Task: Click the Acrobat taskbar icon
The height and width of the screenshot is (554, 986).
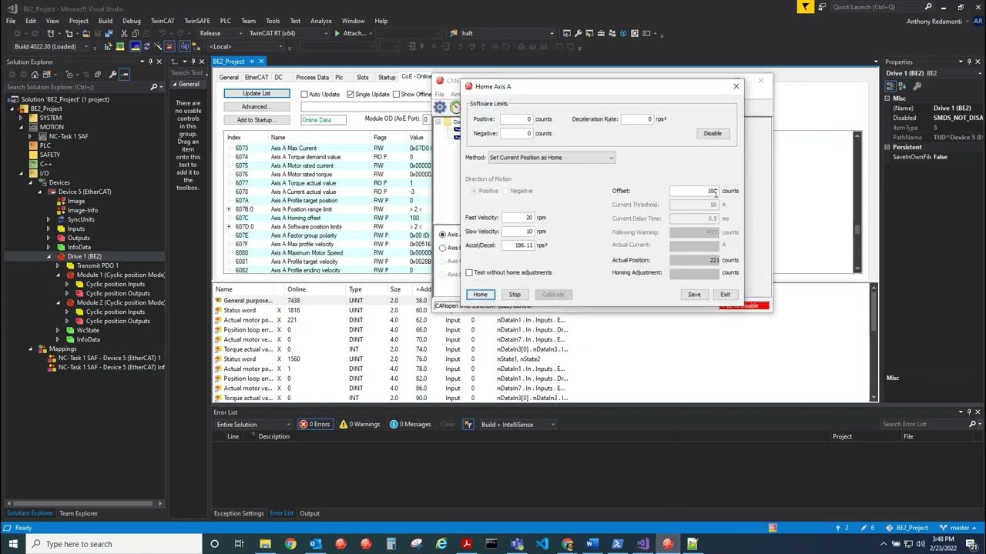Action: tap(467, 544)
